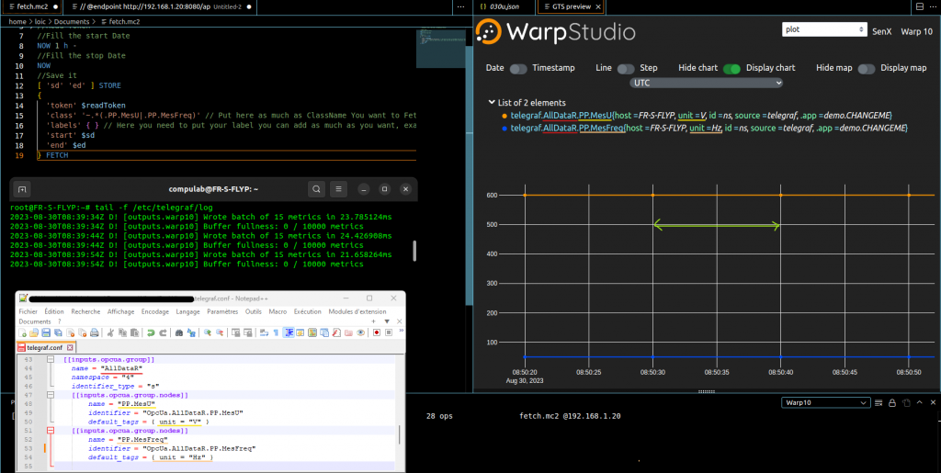Click Documents in the editor breadcrumb
This screenshot has width=941, height=473.
[72, 21]
